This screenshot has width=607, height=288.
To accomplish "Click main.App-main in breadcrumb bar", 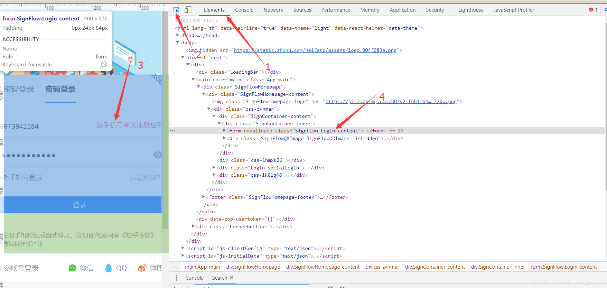I will coord(203,267).
